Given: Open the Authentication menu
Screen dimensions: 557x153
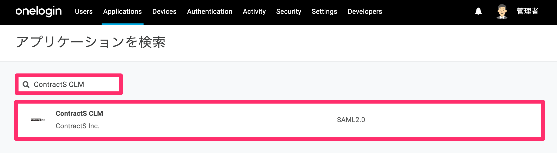Looking at the screenshot, I should click(210, 11).
